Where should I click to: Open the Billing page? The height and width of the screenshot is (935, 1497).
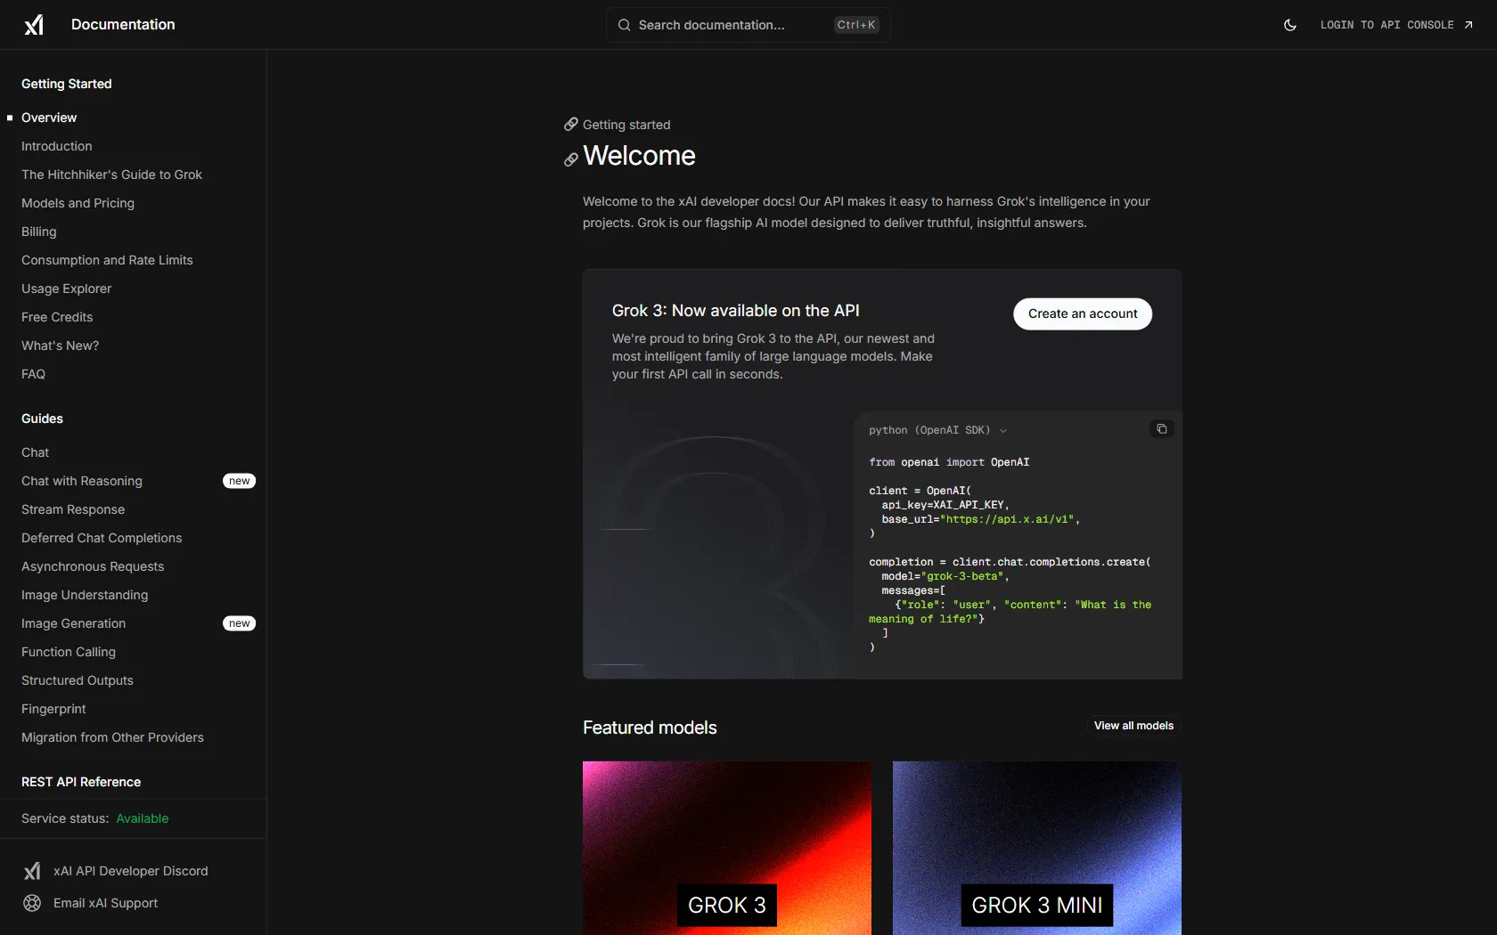(x=39, y=232)
